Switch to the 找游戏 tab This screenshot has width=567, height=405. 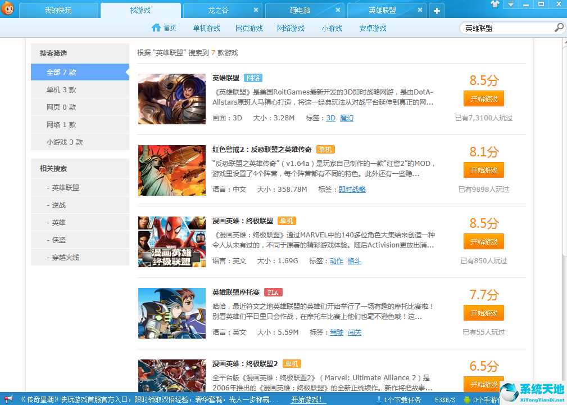click(140, 11)
